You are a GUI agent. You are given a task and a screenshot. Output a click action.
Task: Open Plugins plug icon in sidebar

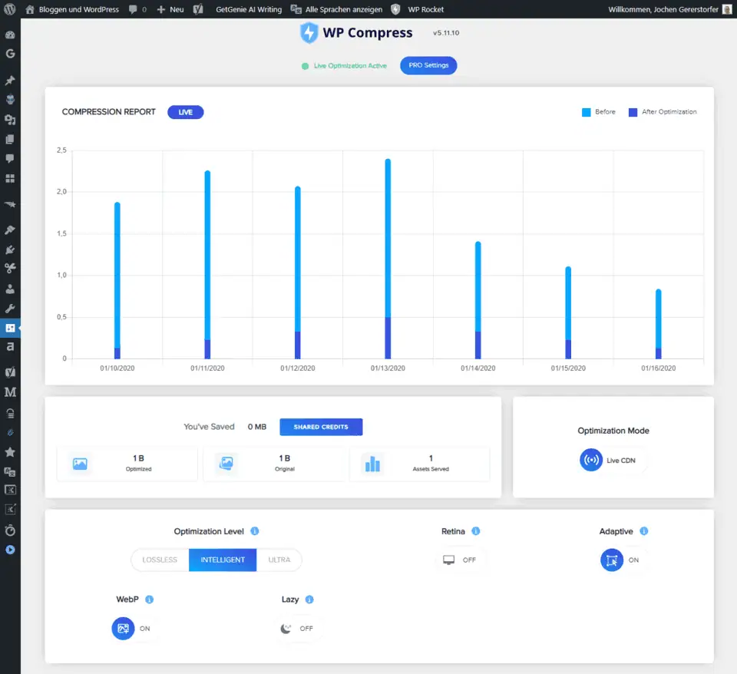[x=10, y=249]
